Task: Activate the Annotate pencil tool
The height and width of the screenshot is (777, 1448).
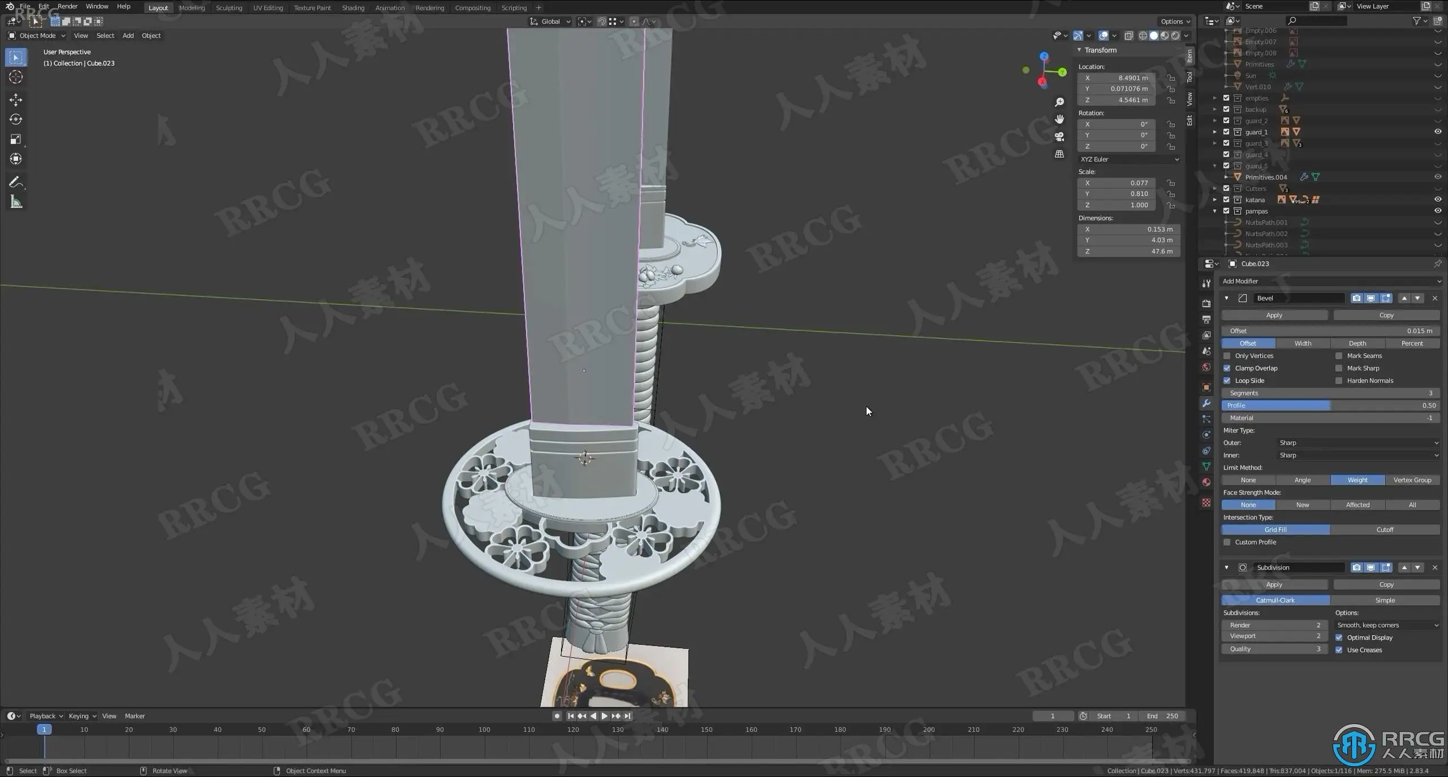Action: [x=16, y=182]
